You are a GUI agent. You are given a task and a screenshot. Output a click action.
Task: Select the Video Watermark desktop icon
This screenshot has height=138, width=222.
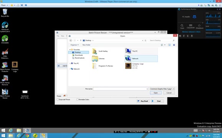[x=5, y=54]
